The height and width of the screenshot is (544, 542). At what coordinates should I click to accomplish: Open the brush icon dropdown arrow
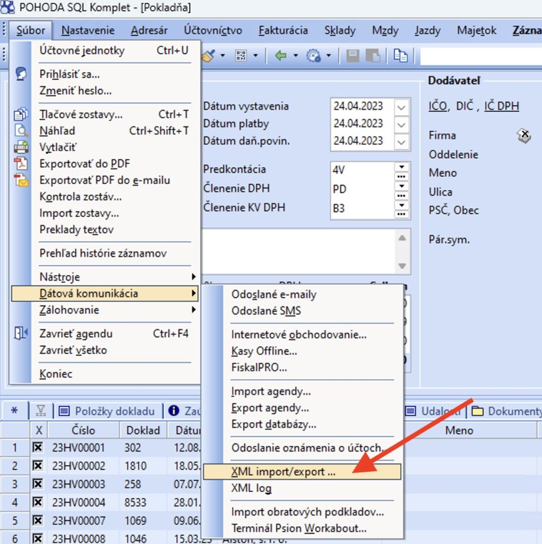pyautogui.click(x=222, y=55)
